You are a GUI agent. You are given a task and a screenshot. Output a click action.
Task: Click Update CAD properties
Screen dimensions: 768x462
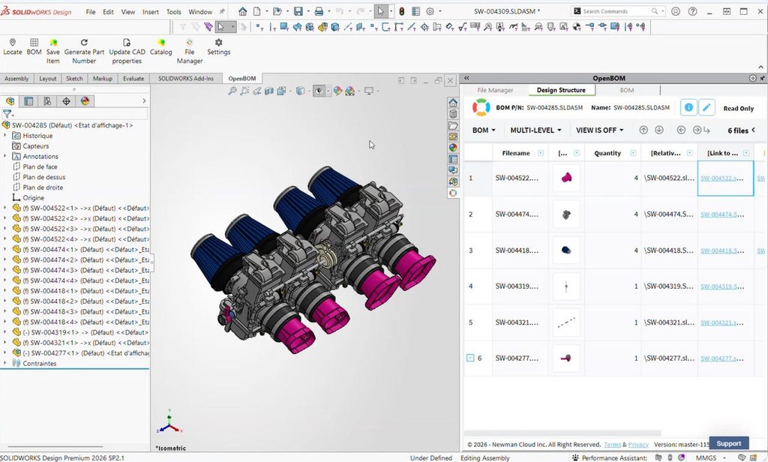coord(127,52)
